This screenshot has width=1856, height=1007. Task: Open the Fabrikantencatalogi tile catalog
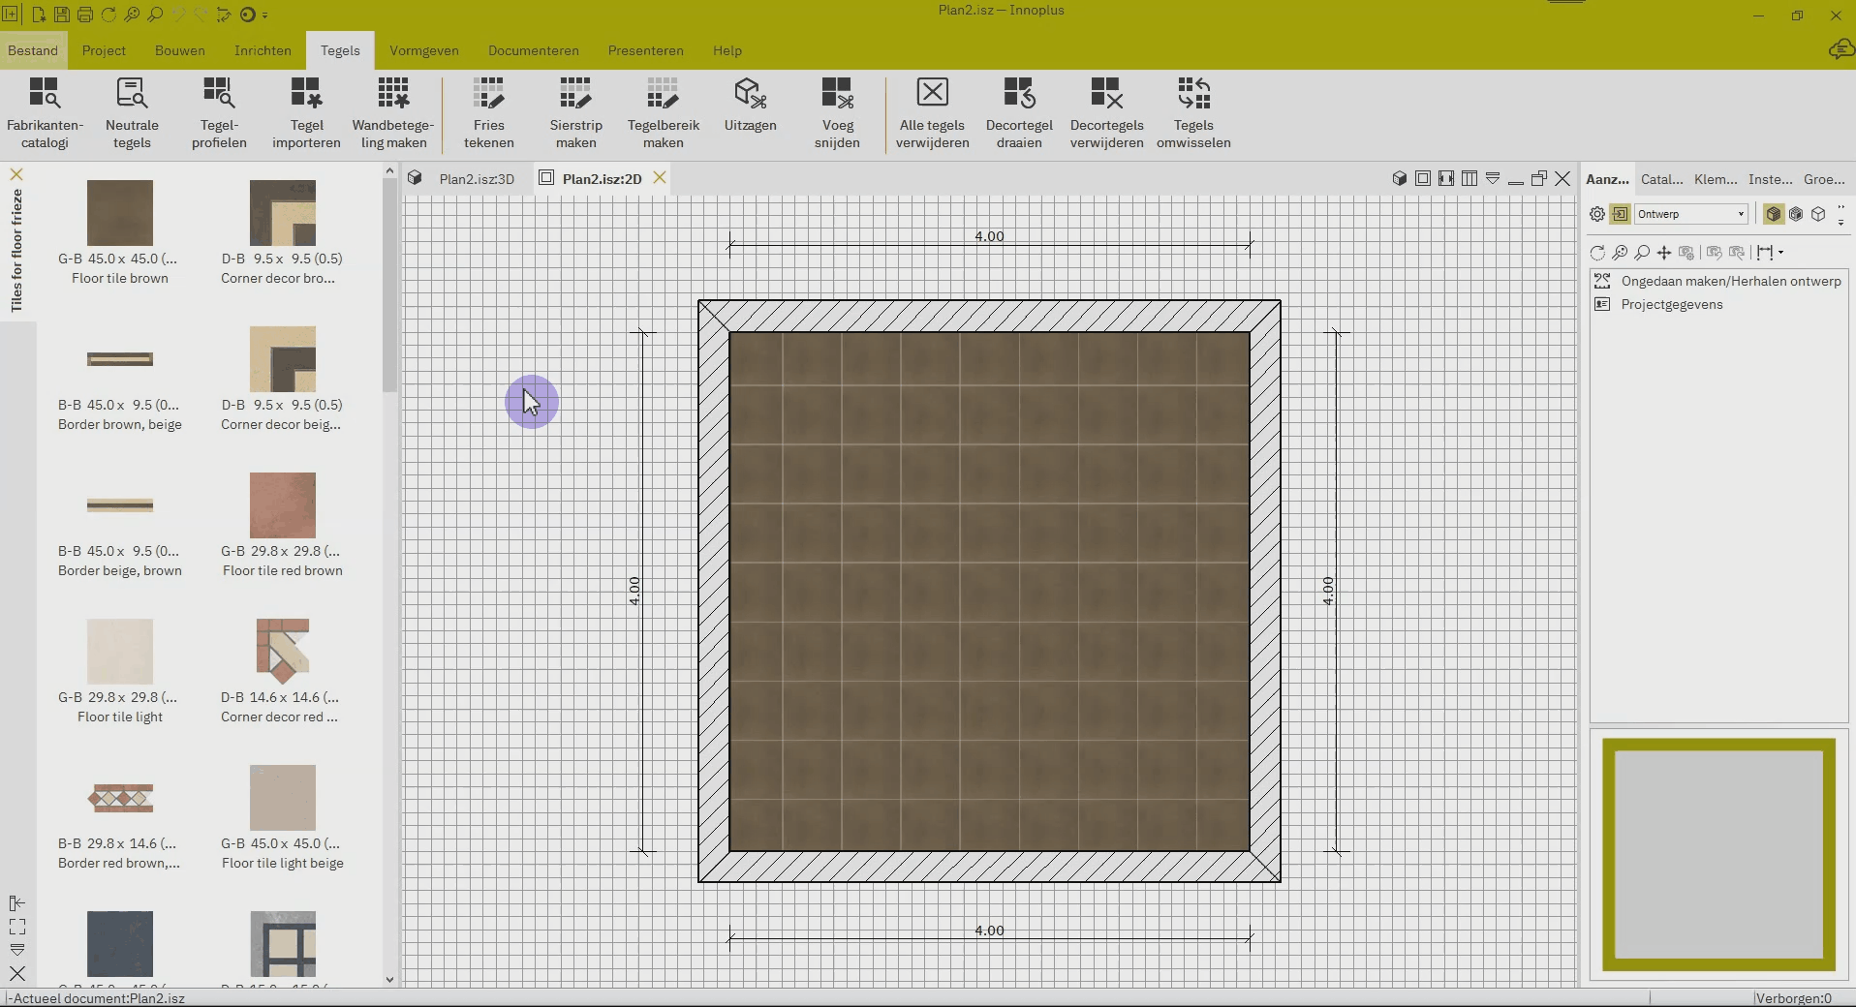coord(45,113)
